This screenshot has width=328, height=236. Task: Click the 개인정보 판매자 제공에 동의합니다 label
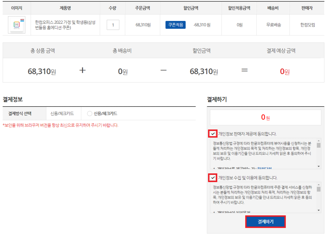[247, 134]
